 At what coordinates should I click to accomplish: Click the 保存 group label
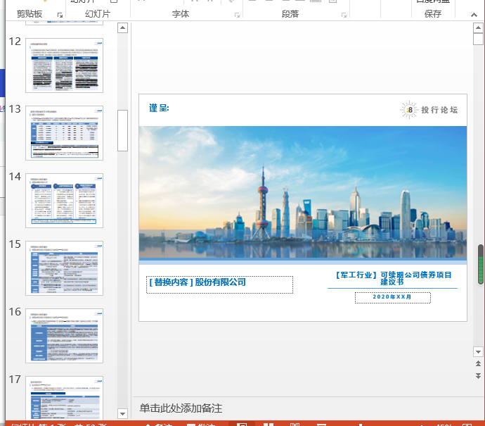coord(433,14)
